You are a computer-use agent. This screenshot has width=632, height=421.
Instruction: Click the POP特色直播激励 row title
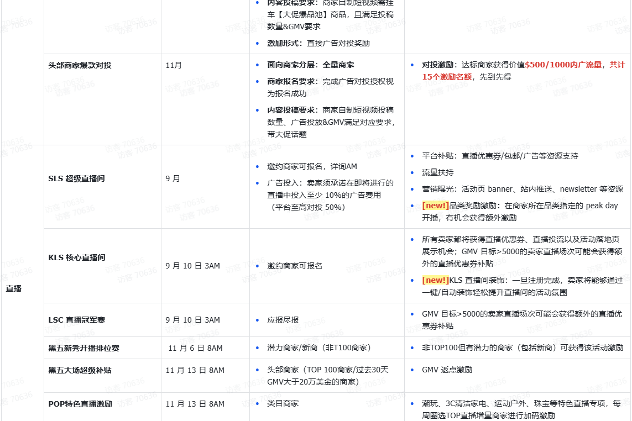point(80,404)
